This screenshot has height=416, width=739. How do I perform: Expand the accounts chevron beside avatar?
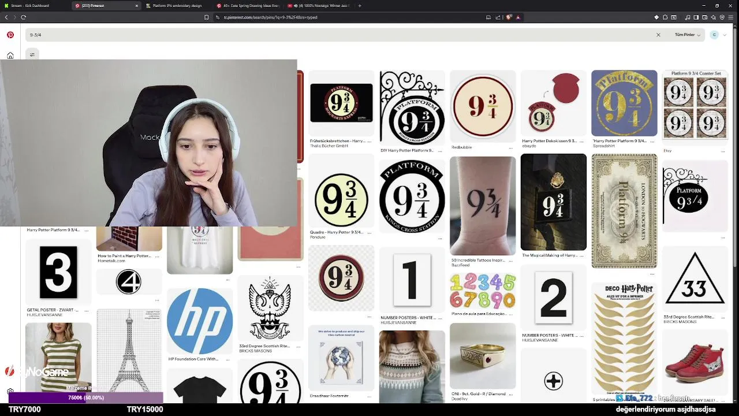pos(724,35)
